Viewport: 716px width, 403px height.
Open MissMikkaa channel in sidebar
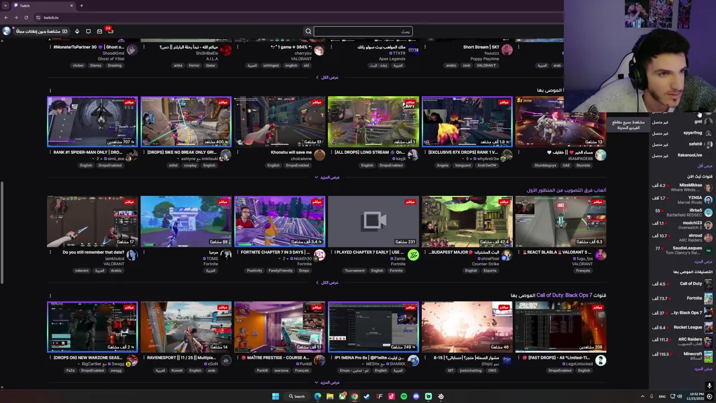point(682,187)
